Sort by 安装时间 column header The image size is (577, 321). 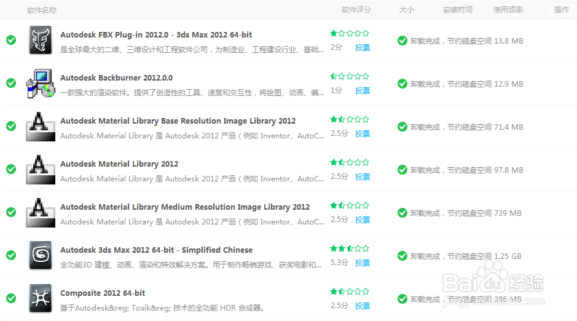[457, 10]
